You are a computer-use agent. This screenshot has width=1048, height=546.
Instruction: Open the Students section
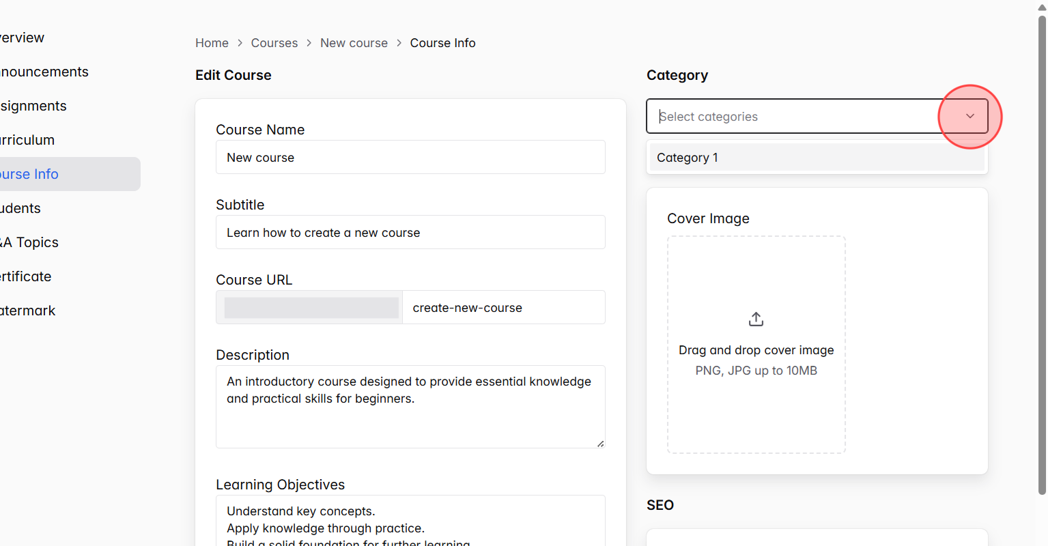[20, 208]
